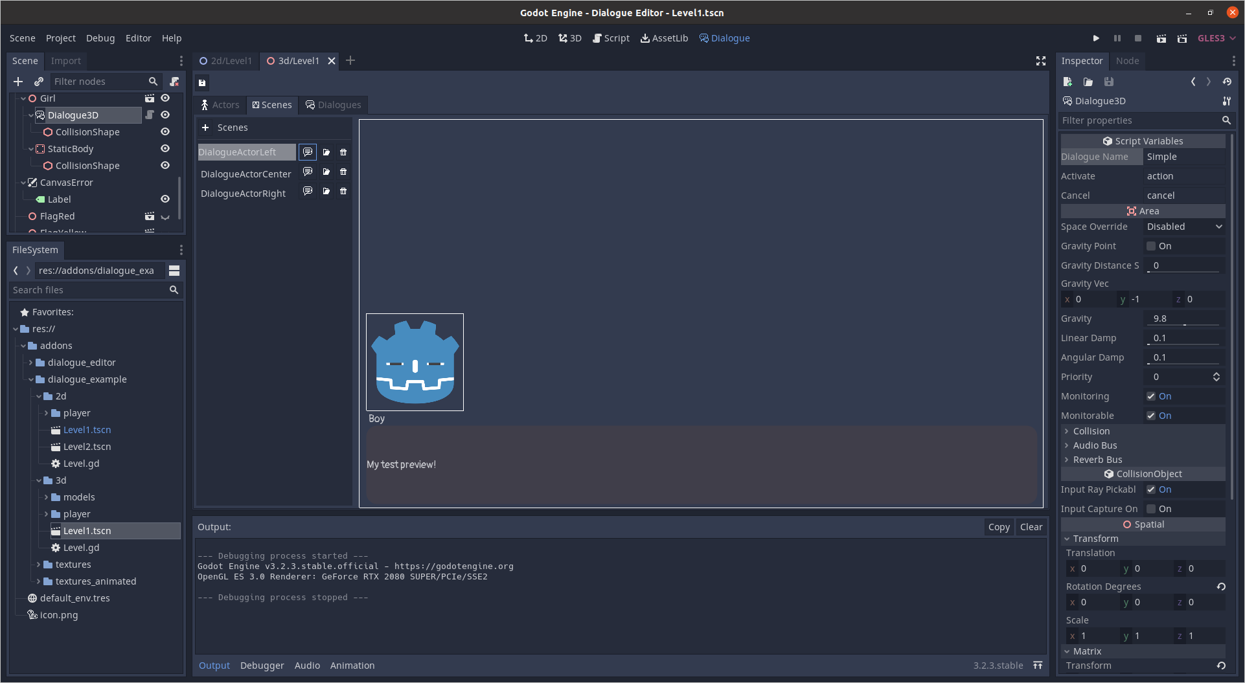Screen dimensions: 1245x683
Task: Create new resource in Inspector
Action: tap(1068, 82)
